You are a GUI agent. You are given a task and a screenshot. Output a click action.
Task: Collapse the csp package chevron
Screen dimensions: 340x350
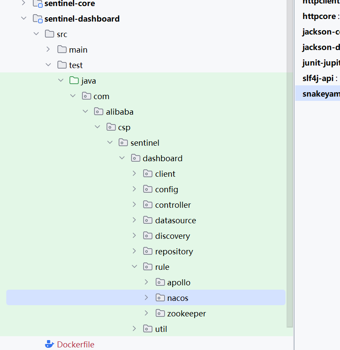click(97, 127)
